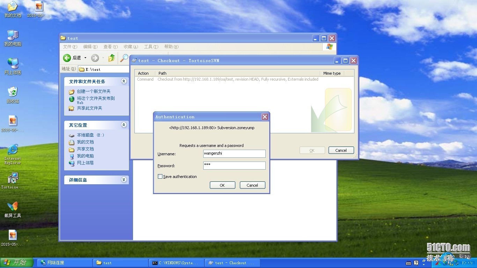Open the Back button history dropdown arrow
Screen dimensions: 477x268
[x=85, y=58]
